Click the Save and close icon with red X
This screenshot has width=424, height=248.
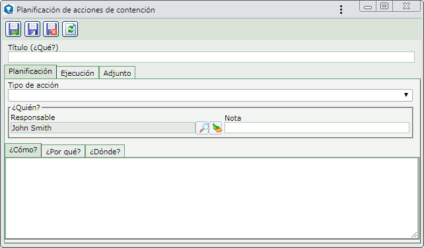coord(51,29)
